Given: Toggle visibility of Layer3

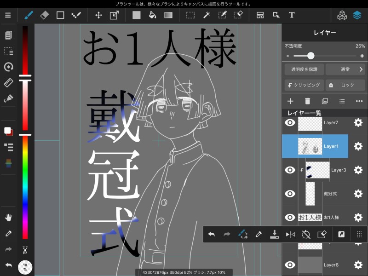Looking at the screenshot, I should [x=290, y=170].
